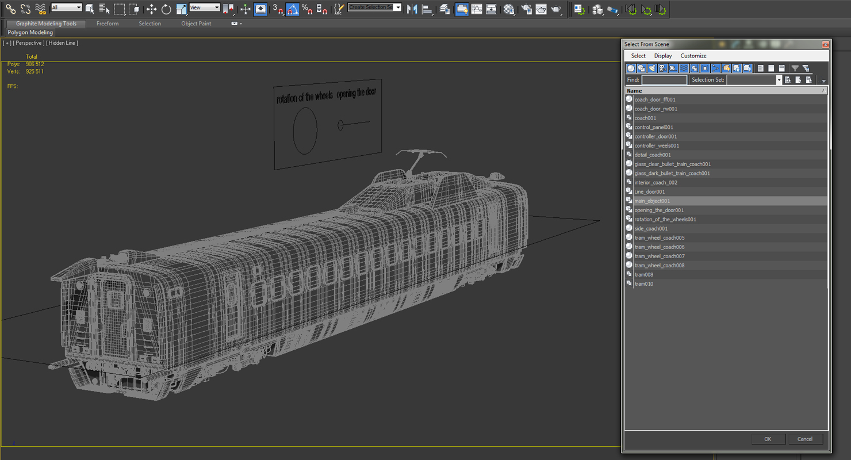The width and height of the screenshot is (851, 460).
Task: Click Render Production teapot icon
Action: coord(556,9)
